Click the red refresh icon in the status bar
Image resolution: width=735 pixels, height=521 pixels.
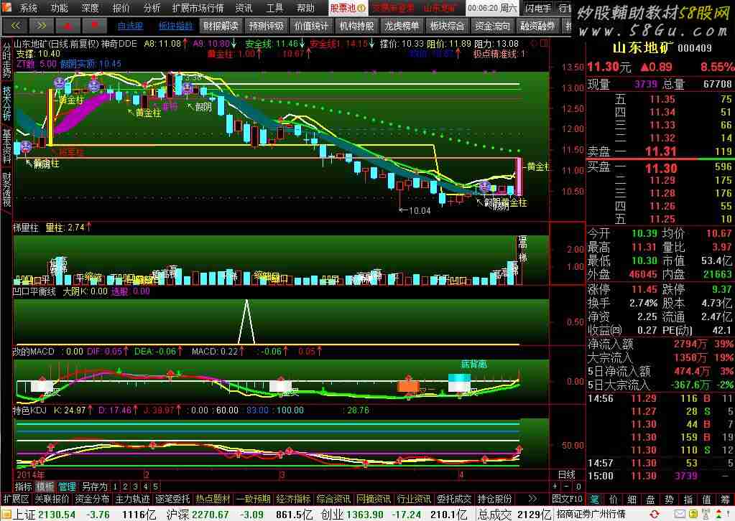click(x=655, y=515)
